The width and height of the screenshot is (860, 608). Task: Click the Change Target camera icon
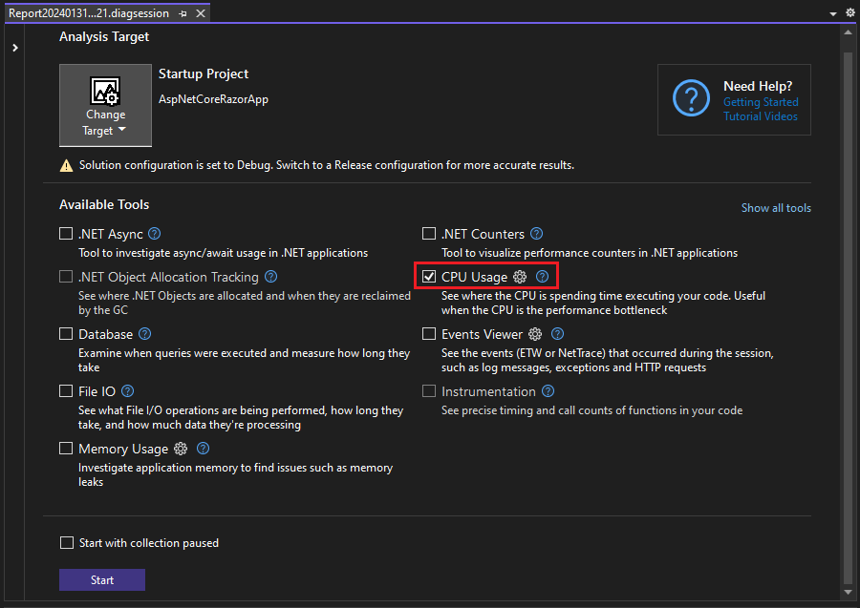point(105,90)
